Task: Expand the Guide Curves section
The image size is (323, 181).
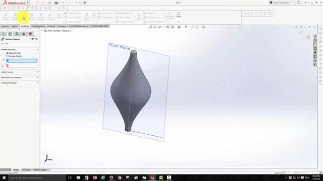Action: 37,72
